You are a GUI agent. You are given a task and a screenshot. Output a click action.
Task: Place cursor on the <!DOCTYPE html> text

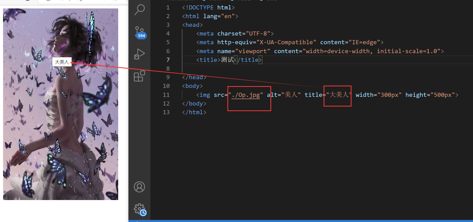[x=208, y=8]
